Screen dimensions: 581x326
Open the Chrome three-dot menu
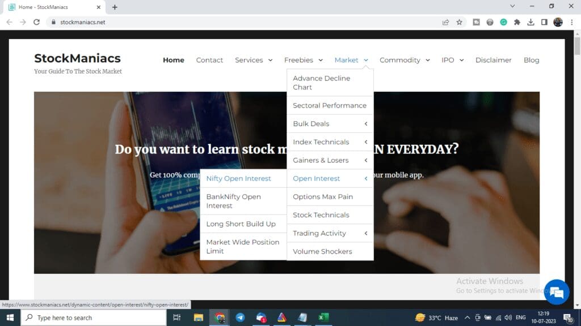point(572,22)
